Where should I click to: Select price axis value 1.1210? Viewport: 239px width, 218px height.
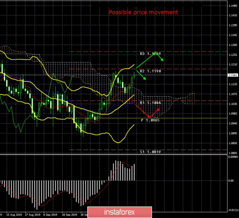click(x=233, y=64)
